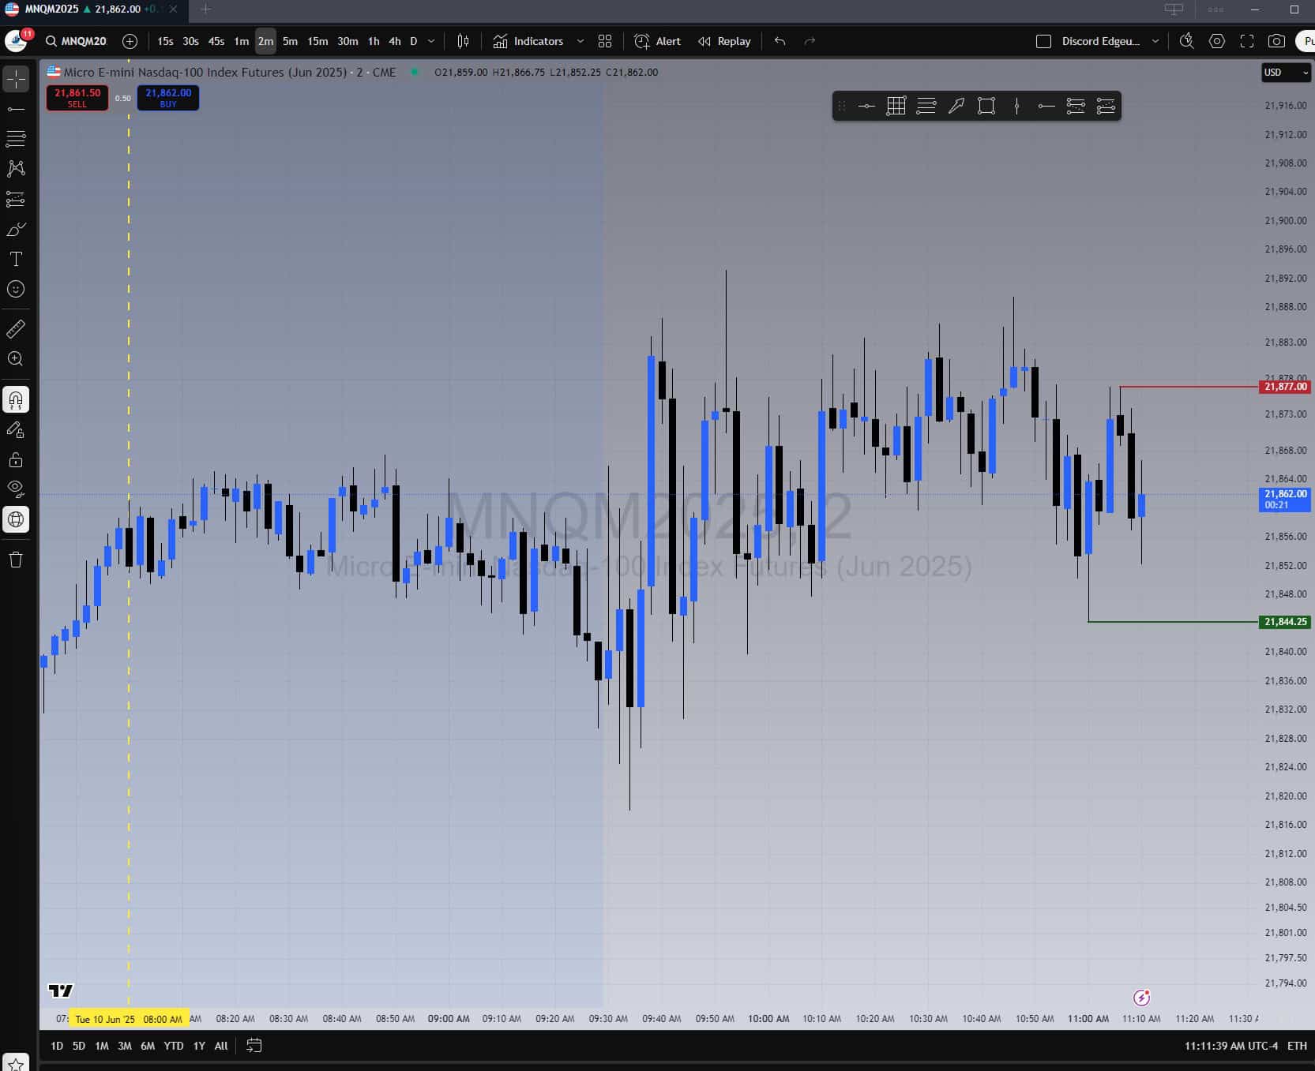The height and width of the screenshot is (1071, 1315).
Task: Open the MNQM20 symbol search
Action: pyautogui.click(x=77, y=41)
